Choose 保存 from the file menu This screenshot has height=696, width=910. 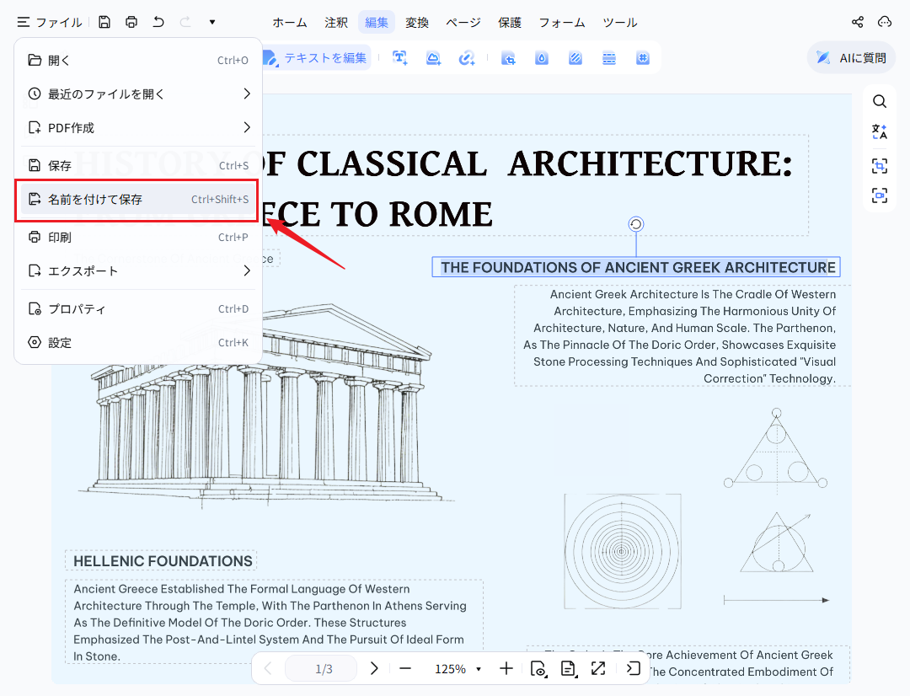(138, 166)
